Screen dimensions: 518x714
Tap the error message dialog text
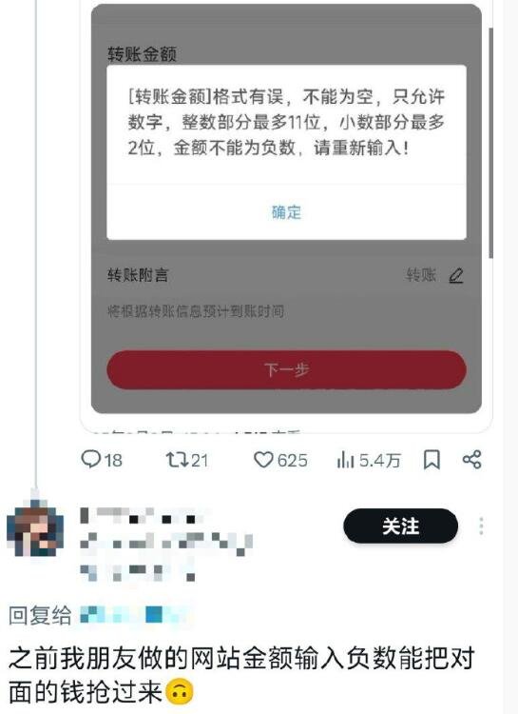tap(286, 122)
